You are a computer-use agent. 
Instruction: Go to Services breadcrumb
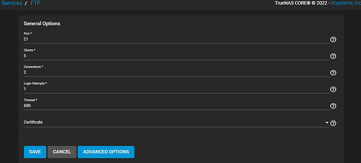point(12,3)
